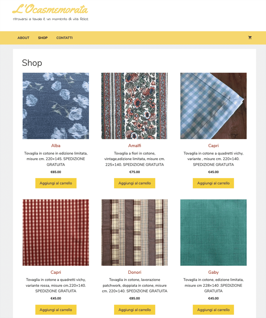Screen dimensions: 266x318
Task: View the green Gaby fabric image
Action: pyautogui.click(x=213, y=232)
